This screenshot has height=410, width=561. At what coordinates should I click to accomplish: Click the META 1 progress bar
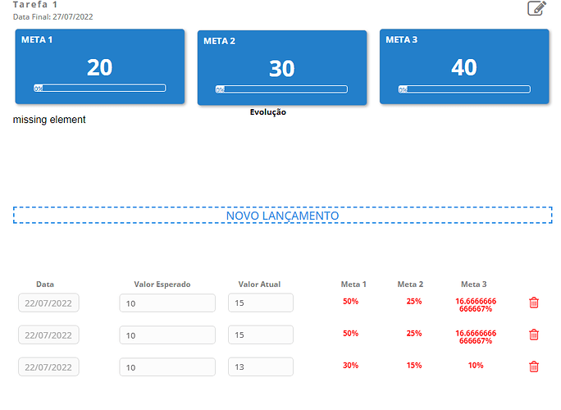tap(100, 88)
